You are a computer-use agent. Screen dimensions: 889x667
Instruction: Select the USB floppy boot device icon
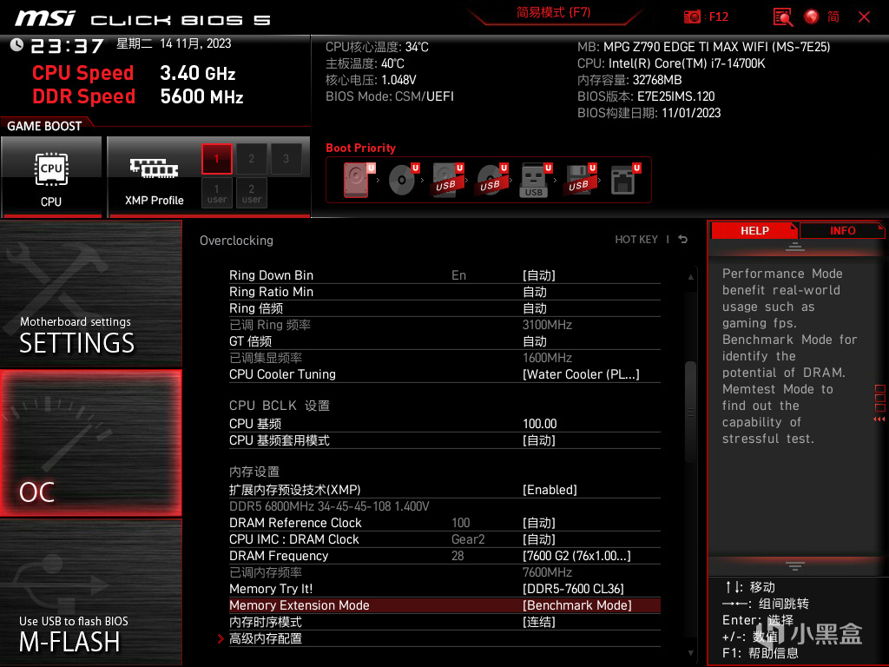click(x=579, y=180)
